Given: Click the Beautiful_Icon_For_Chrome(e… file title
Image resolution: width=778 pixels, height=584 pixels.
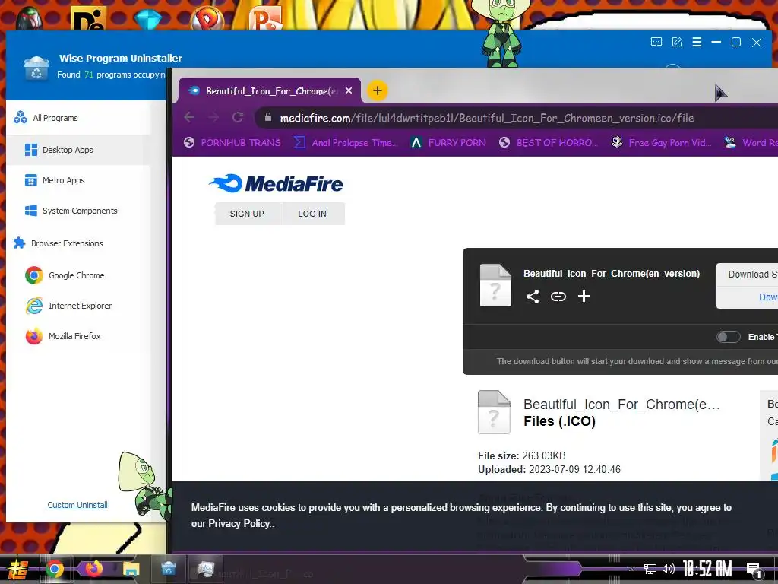Looking at the screenshot, I should click(621, 405).
